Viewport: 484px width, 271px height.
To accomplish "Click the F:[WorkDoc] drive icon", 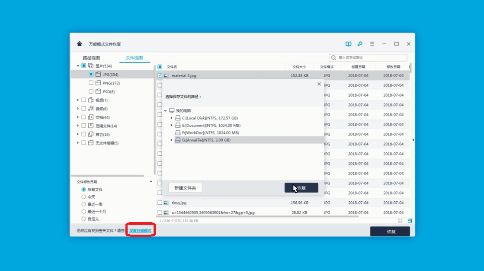I will tap(178, 132).
